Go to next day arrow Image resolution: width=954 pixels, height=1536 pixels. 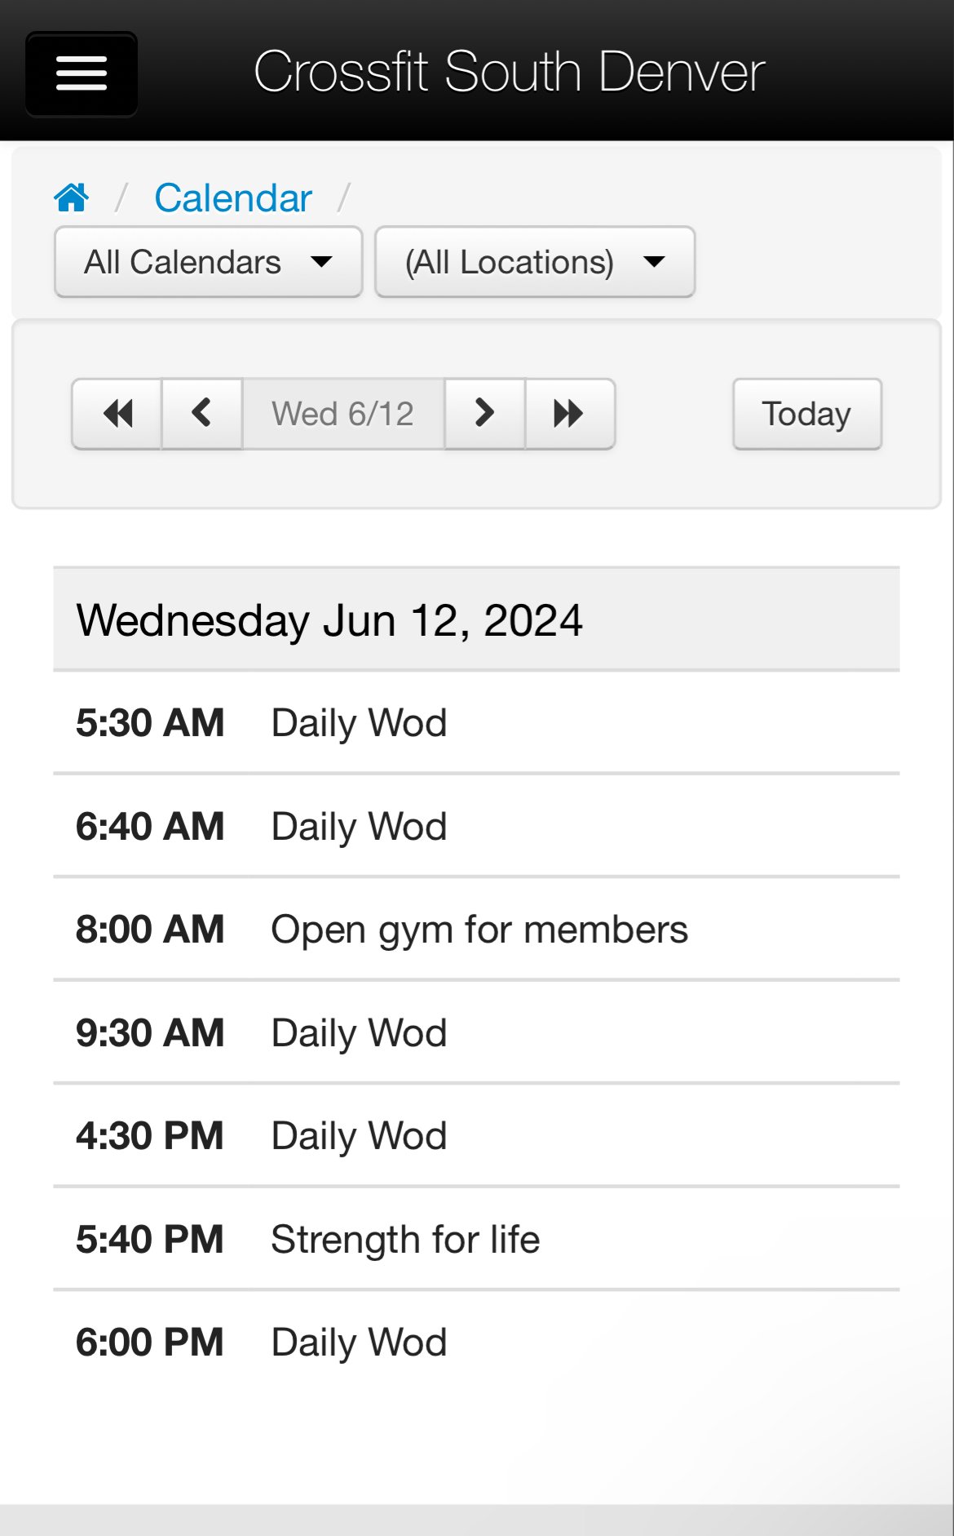coord(484,414)
